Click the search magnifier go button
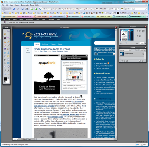Screen dimensions: 149x147 (x=146, y=9)
